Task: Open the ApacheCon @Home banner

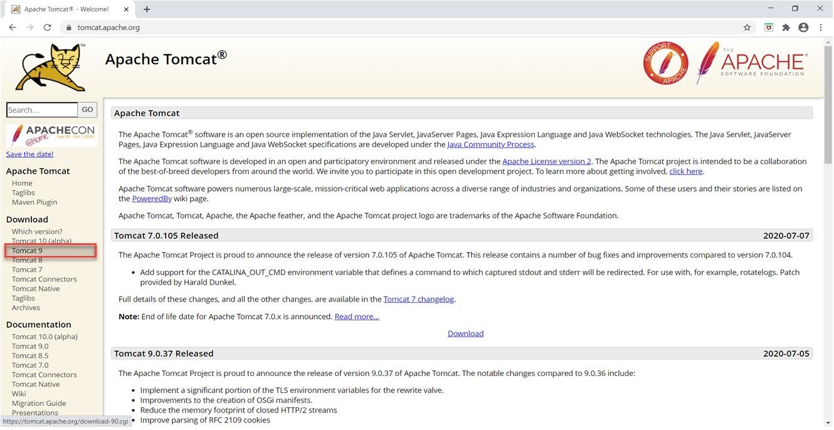Action: [51, 134]
